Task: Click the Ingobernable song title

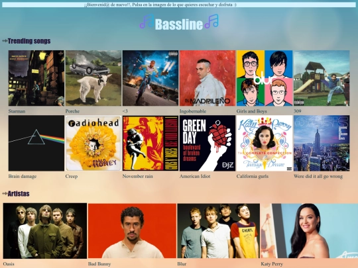Action: [193, 111]
